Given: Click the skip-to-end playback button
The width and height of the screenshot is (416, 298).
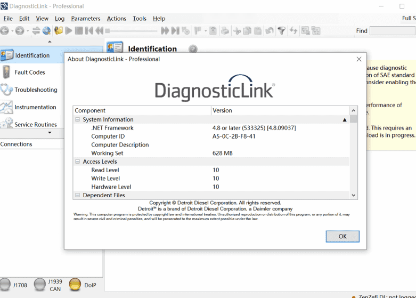Looking at the screenshot, I should (x=175, y=31).
